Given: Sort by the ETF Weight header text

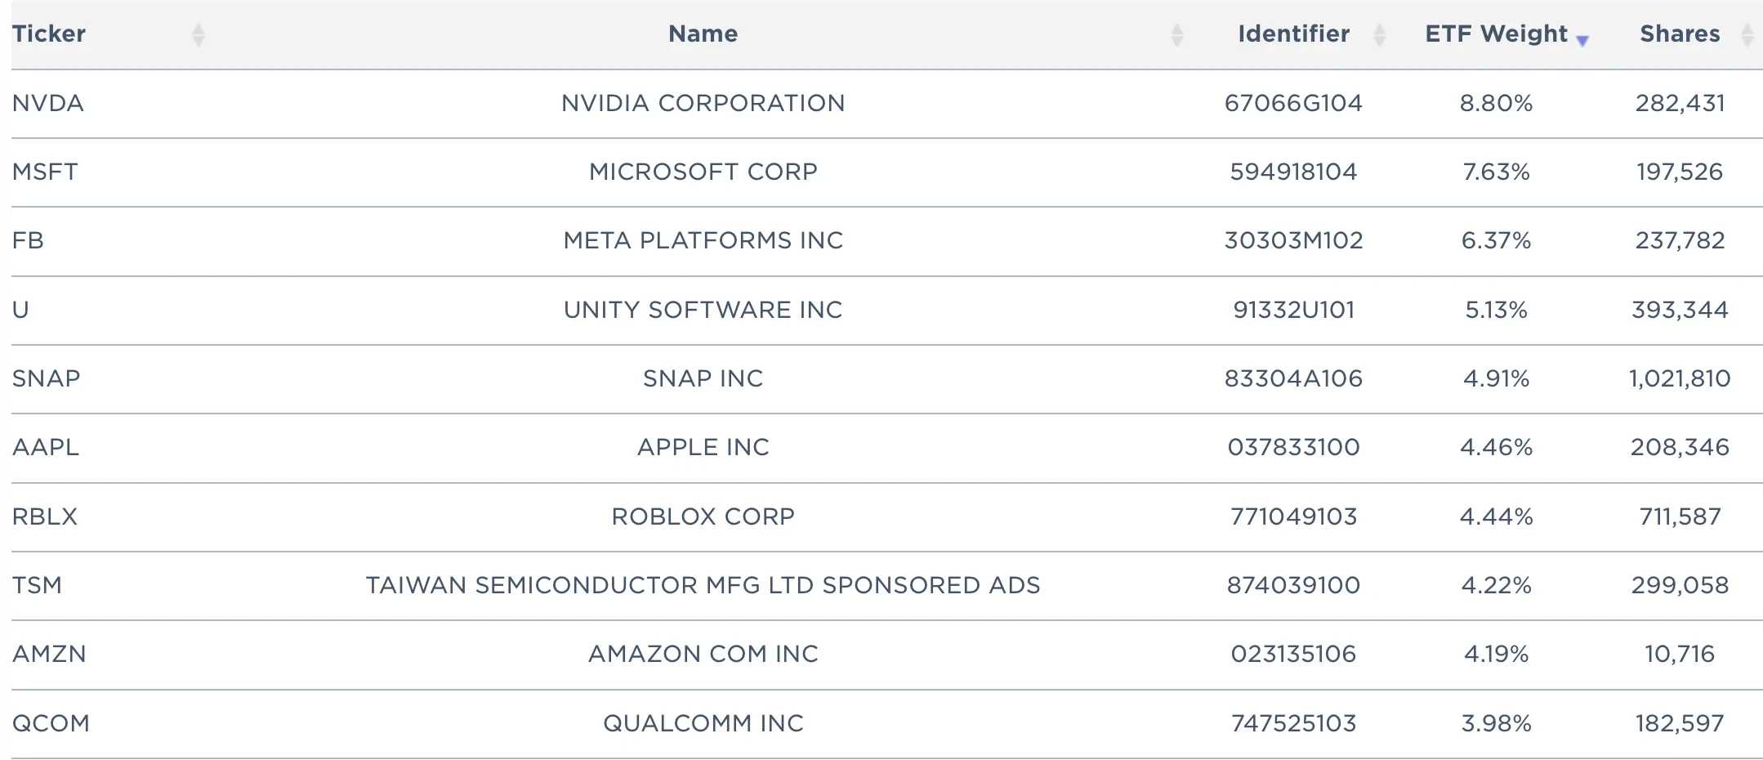Looking at the screenshot, I should point(1496,34).
